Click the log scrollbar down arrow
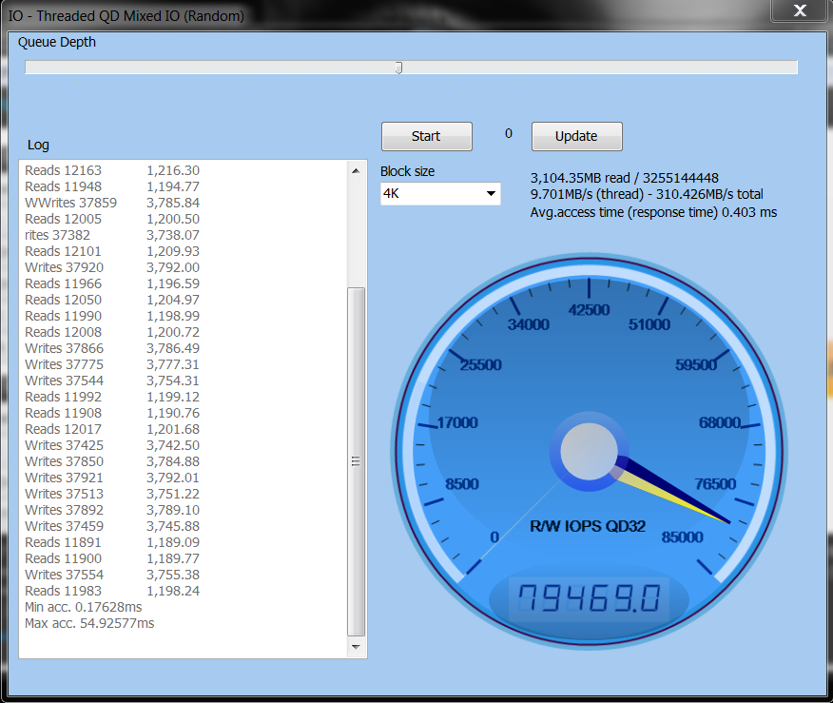This screenshot has width=833, height=703. pos(357,648)
